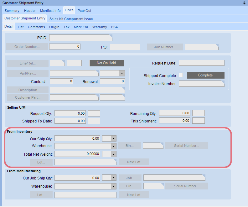Click the Remaining Qty field

(175, 113)
